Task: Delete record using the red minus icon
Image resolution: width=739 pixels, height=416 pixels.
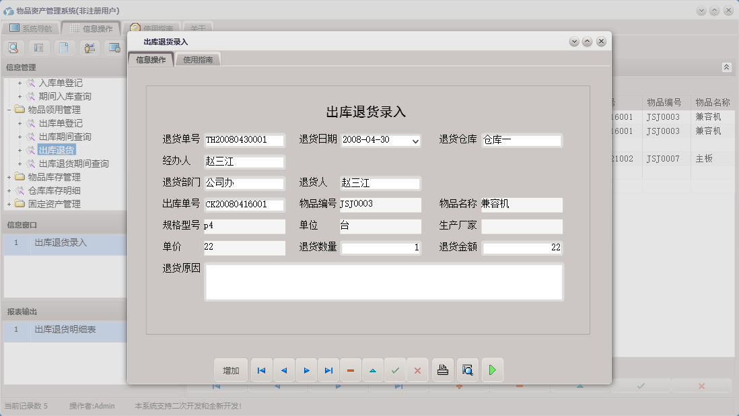Action: click(351, 370)
